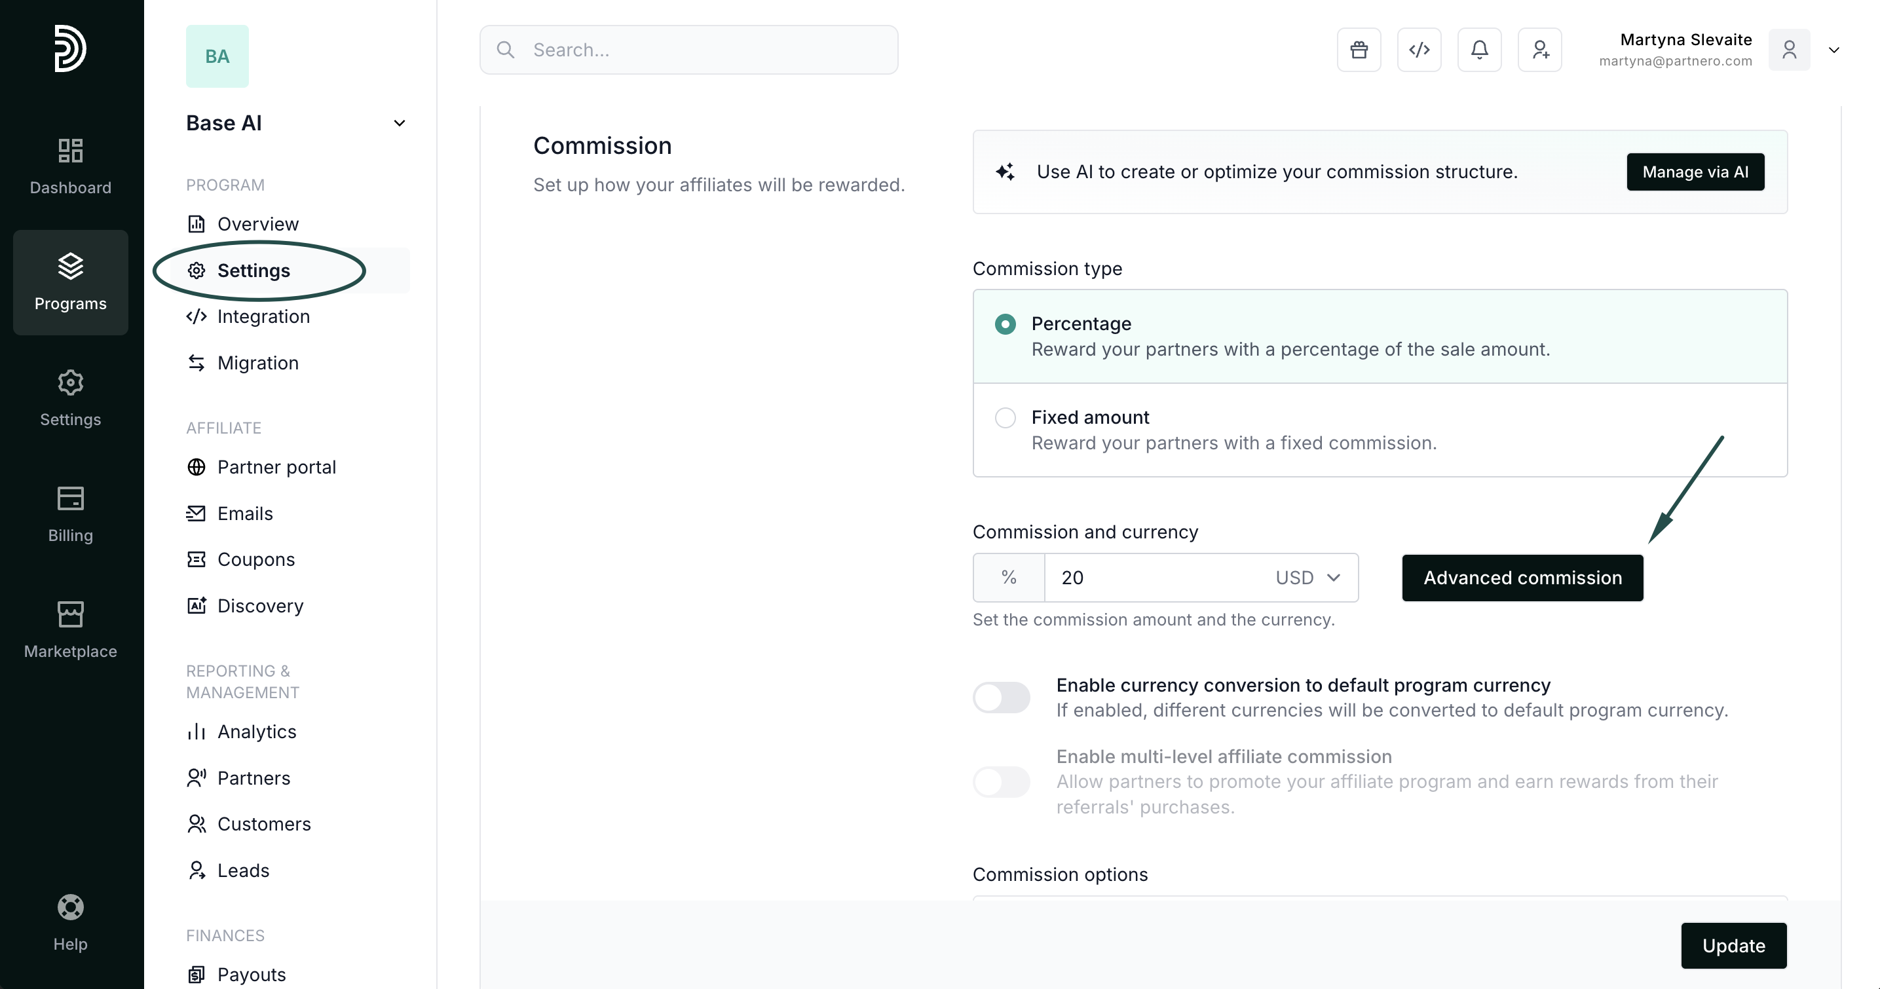The image size is (1880, 989).
Task: Open the USD currency dropdown
Action: click(1308, 577)
